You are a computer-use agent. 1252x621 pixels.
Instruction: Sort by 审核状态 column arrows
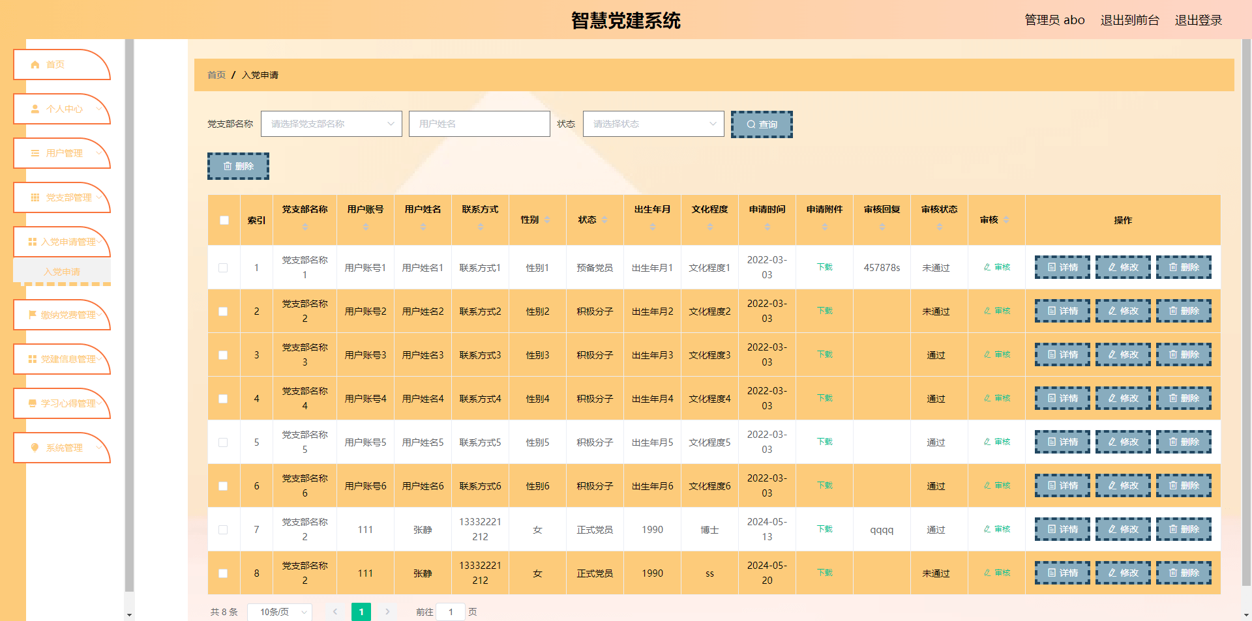point(939,227)
